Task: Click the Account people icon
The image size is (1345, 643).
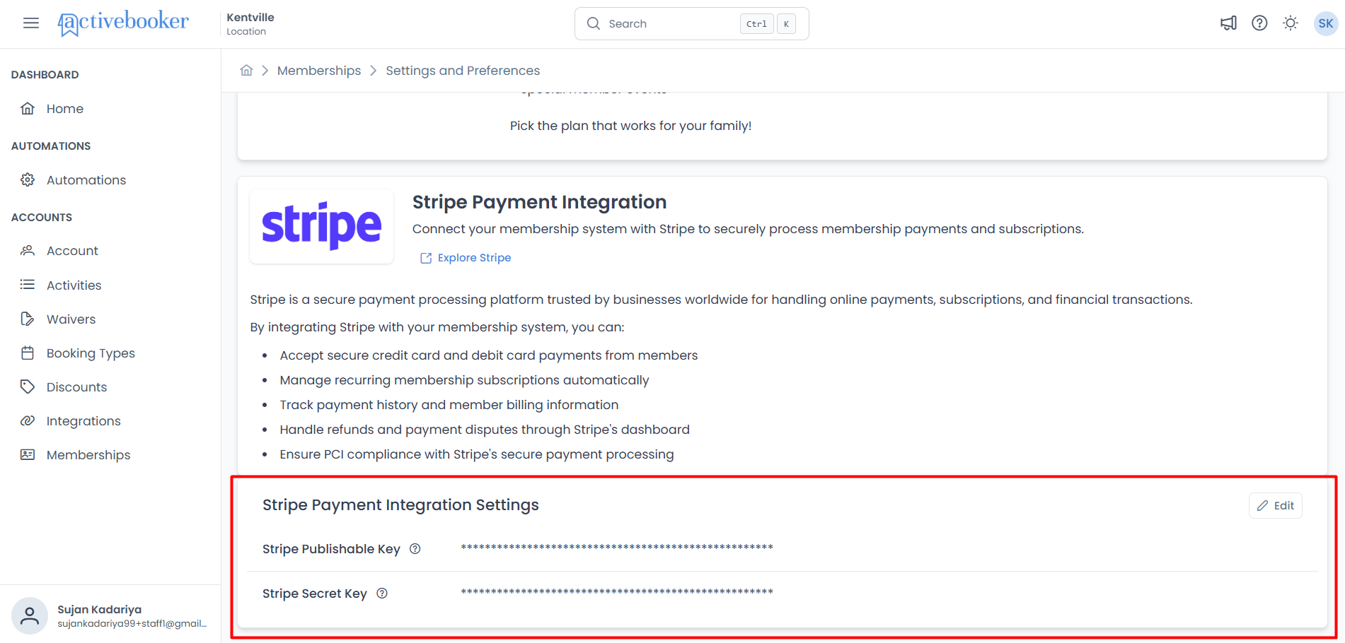Action: coord(28,250)
